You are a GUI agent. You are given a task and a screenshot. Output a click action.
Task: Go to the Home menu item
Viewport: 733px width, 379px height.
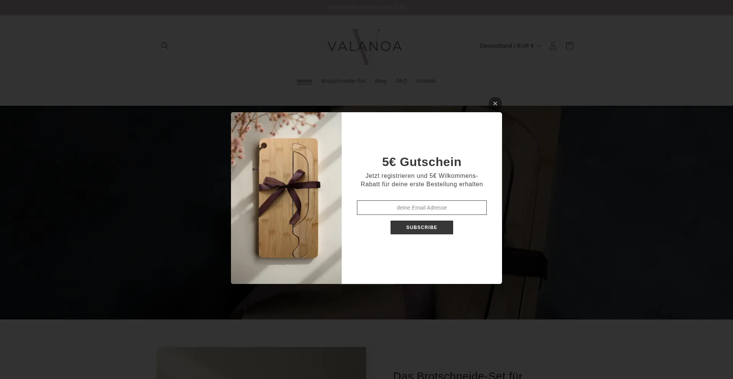304,81
